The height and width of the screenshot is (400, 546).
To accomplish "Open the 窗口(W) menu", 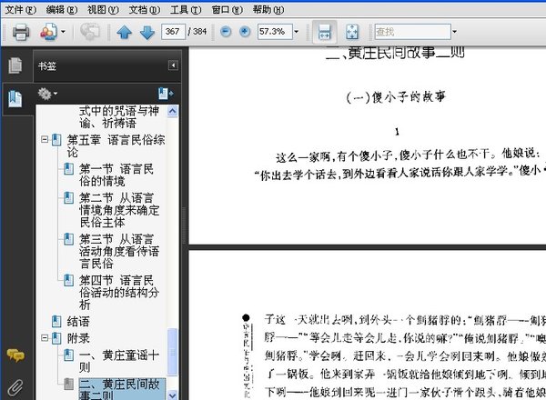I will coord(227,10).
